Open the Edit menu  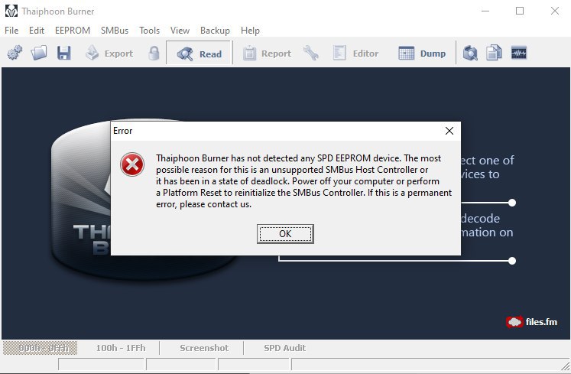(37, 31)
